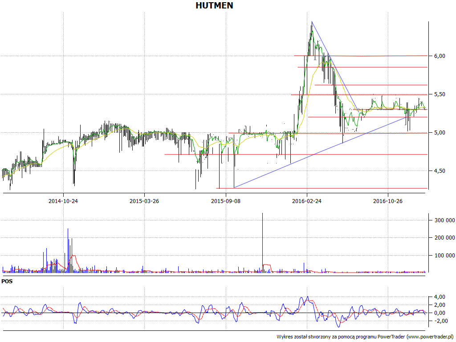Click the tallest volume spike bar

[262, 243]
